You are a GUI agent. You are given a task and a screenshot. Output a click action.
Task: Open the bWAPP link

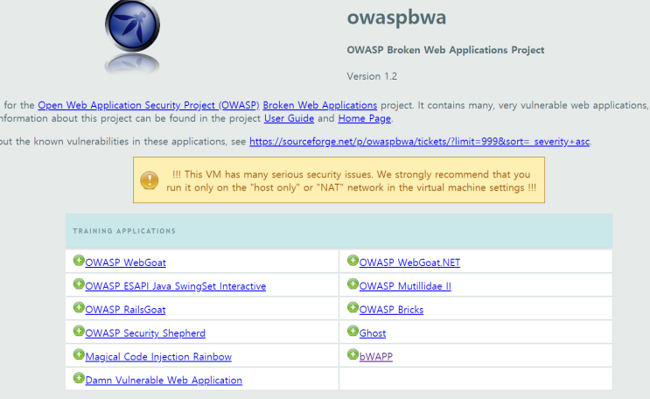pyautogui.click(x=376, y=357)
